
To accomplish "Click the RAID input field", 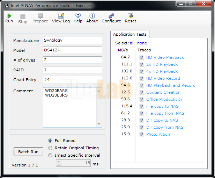I will [x=73, y=70].
